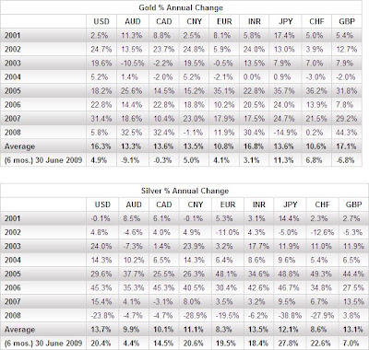
Task: Select the USD column header in Gold table
Action: pyautogui.click(x=101, y=21)
